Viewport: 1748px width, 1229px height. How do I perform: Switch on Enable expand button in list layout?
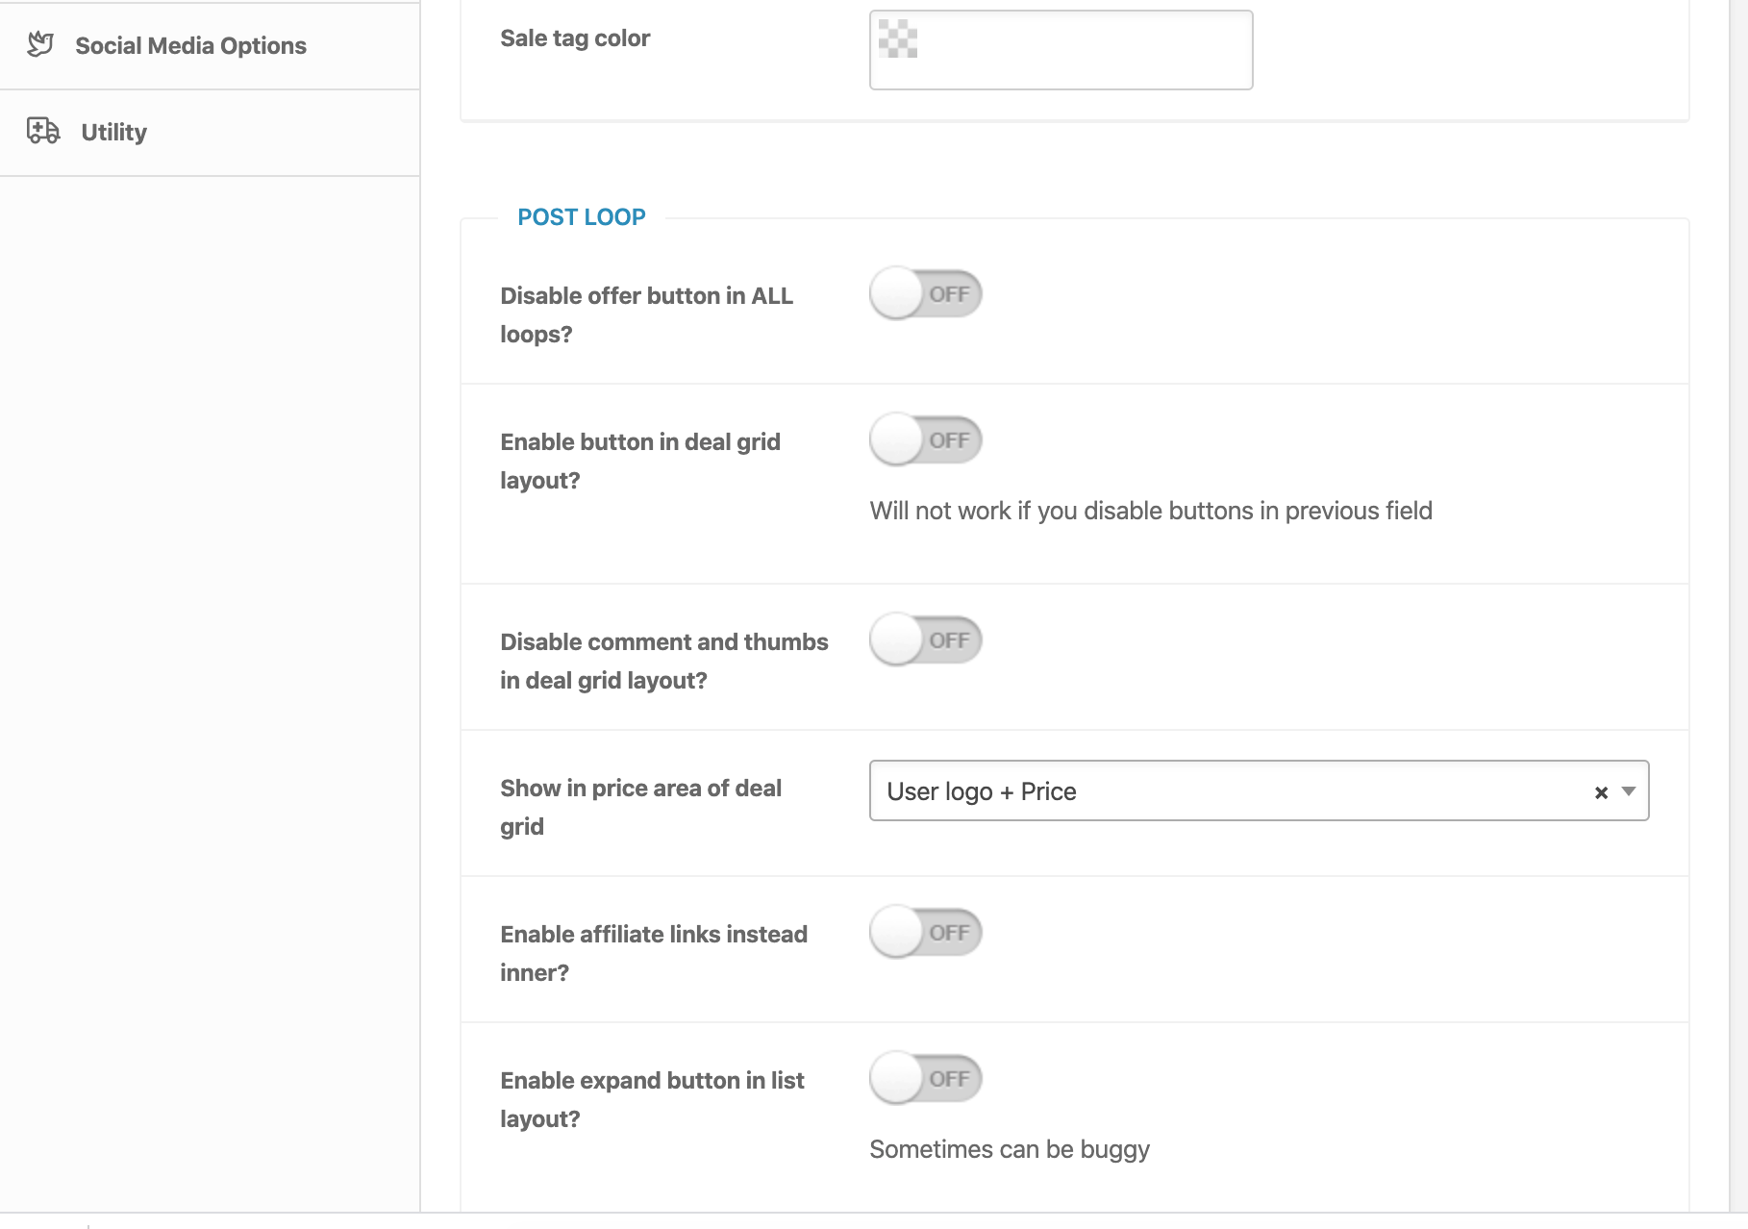925,1079
